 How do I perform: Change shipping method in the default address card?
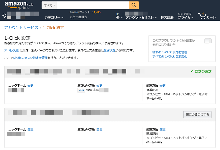(x=163, y=86)
